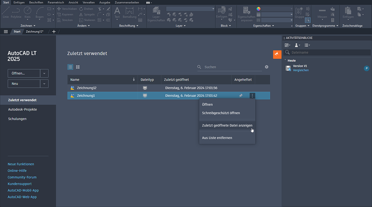The width and height of the screenshot is (372, 207).
Task: Open the Community-Forum link
Action: [x=22, y=177]
